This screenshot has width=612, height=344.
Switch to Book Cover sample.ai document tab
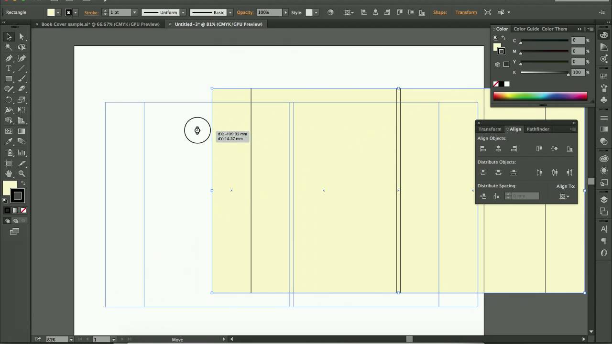(100, 24)
